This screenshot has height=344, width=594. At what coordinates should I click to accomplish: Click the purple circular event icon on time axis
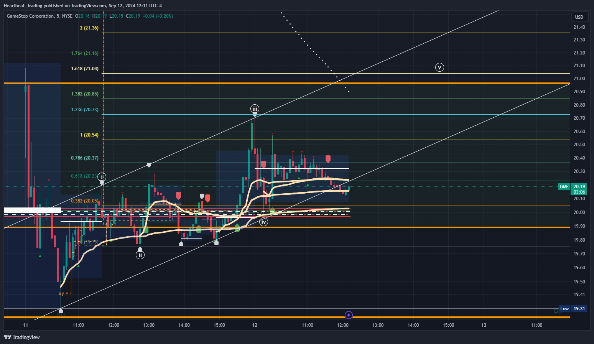(x=349, y=315)
